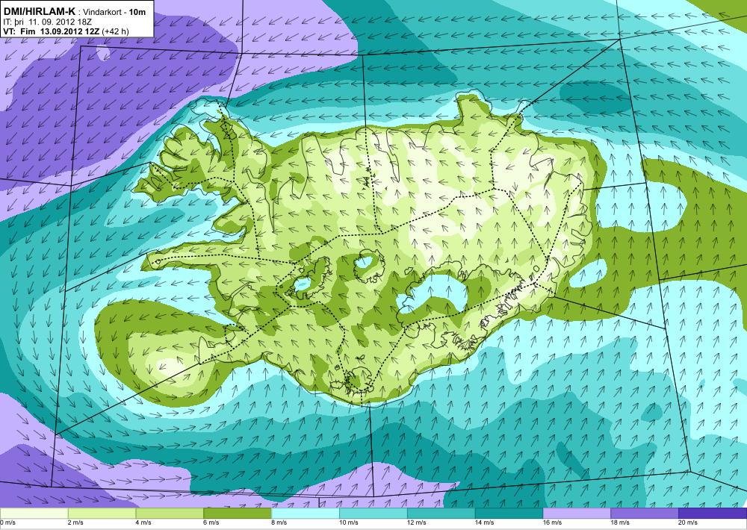Select the pale cyan legend swatch above 8 m/s
Viewport: 747px width, 530px height.
tap(306, 514)
